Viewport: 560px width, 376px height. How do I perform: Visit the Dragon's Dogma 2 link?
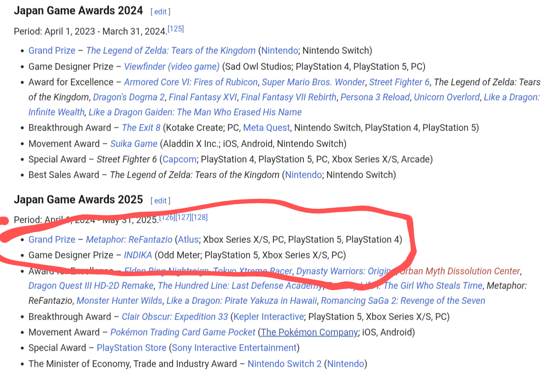(129, 97)
